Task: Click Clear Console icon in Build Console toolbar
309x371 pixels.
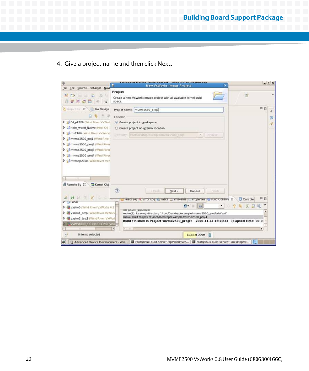Action: click(247, 206)
